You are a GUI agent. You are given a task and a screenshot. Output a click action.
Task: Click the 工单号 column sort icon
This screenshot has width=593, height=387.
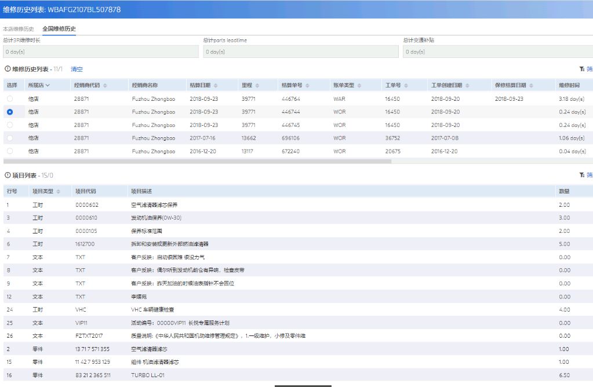click(406, 86)
